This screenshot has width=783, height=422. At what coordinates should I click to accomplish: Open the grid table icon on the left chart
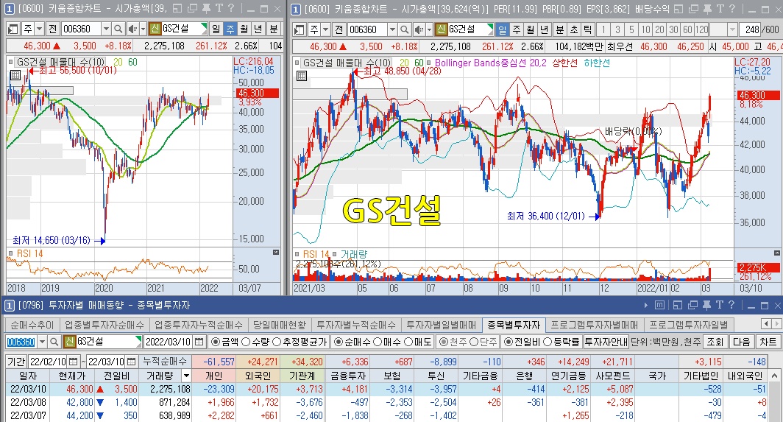(x=15, y=75)
